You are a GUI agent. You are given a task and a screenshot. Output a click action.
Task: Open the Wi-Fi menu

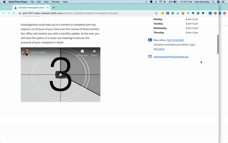click(x=160, y=2)
